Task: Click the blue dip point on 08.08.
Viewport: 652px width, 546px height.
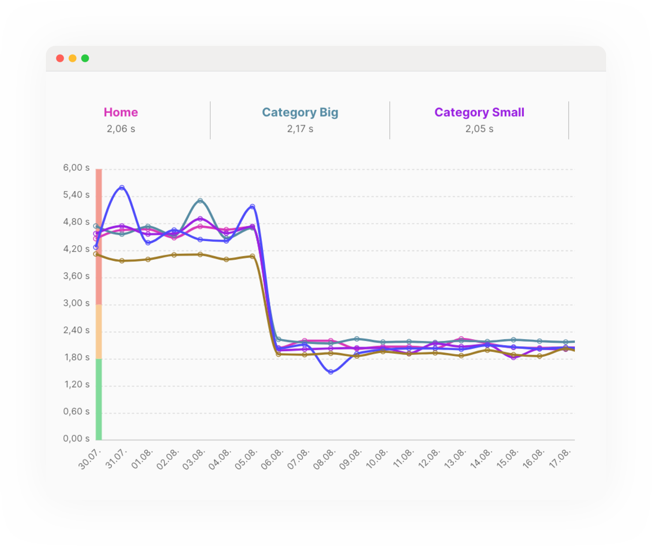Action: (331, 372)
